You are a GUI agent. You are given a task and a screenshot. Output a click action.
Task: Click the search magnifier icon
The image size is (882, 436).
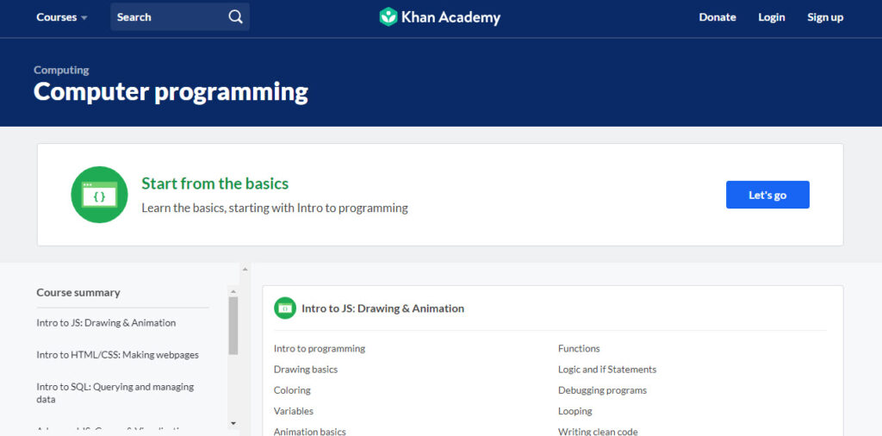pos(236,17)
